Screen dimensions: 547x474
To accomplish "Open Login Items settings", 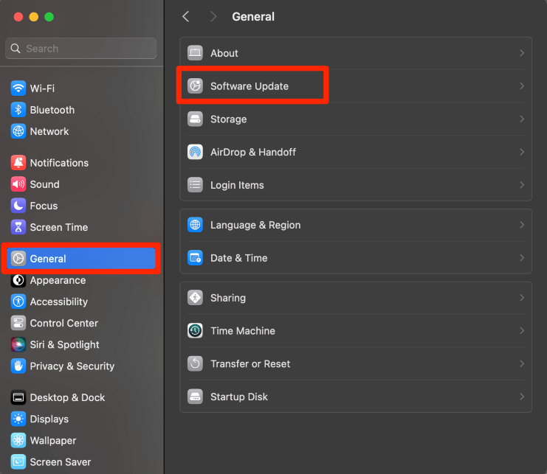I will coord(237,185).
